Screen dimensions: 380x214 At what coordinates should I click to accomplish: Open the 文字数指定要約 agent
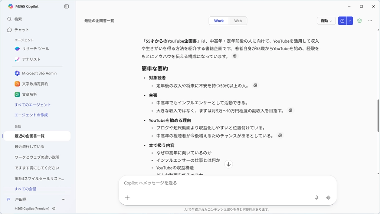click(31, 84)
